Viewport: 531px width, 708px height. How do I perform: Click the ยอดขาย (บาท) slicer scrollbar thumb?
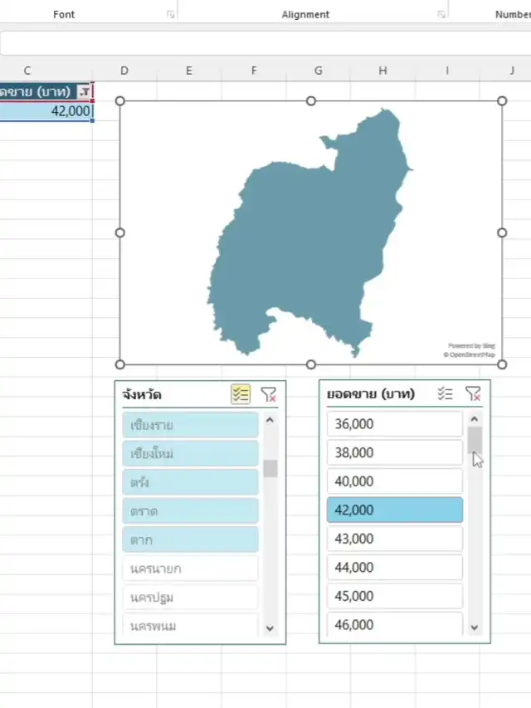coord(475,442)
